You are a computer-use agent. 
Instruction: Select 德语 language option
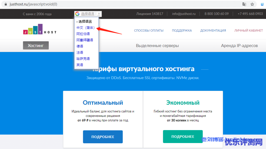pos(80,46)
